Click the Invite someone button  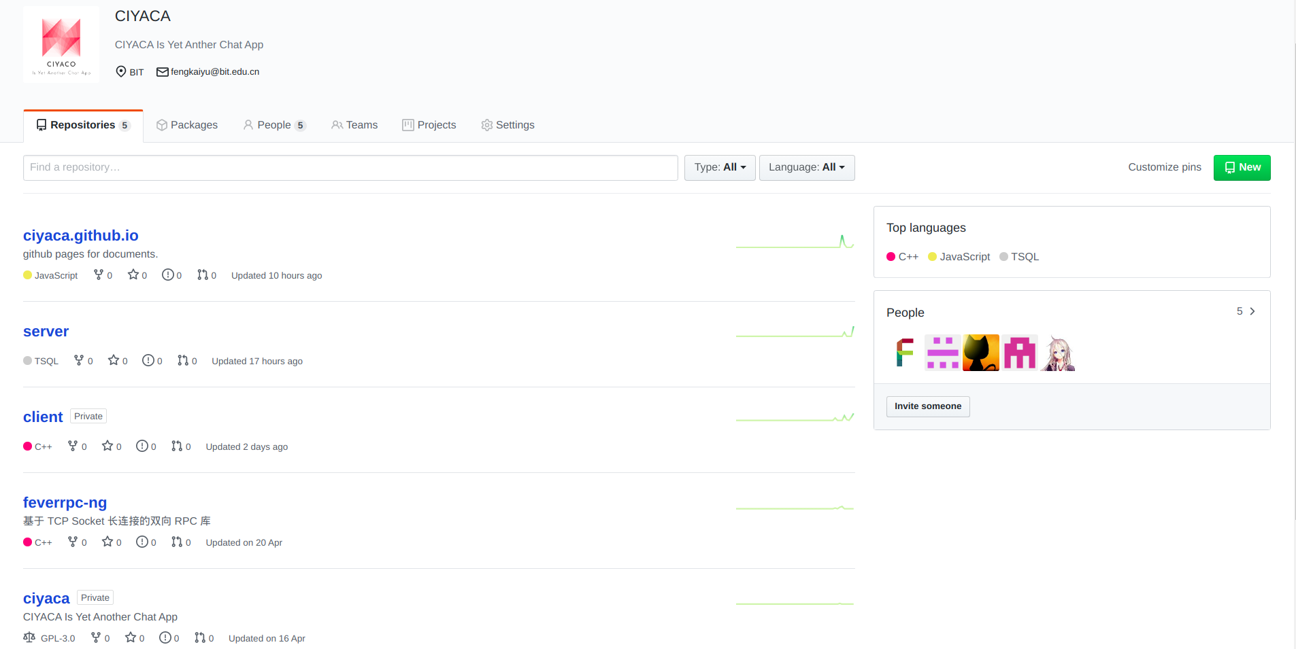(x=928, y=406)
